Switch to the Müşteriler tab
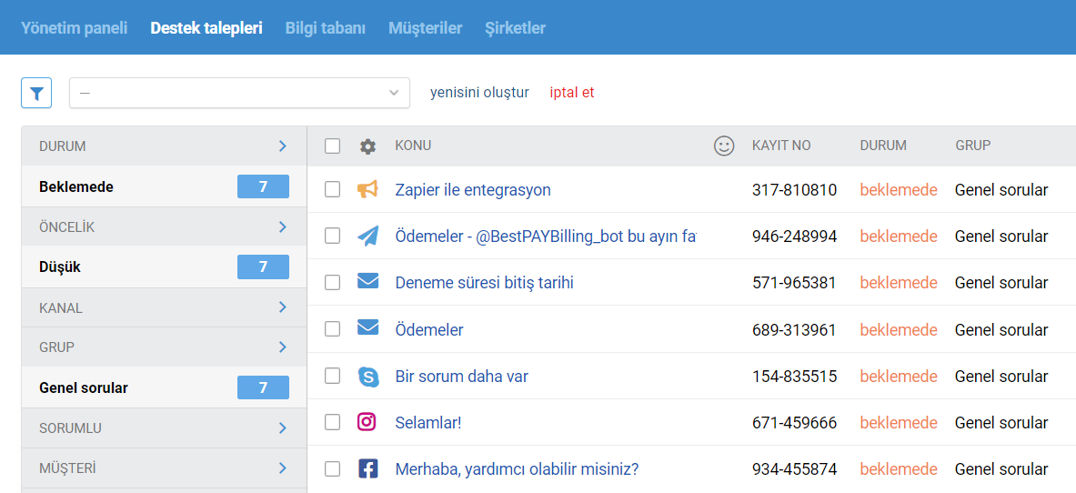Screen dimensions: 1076x493 pyautogui.click(x=426, y=28)
